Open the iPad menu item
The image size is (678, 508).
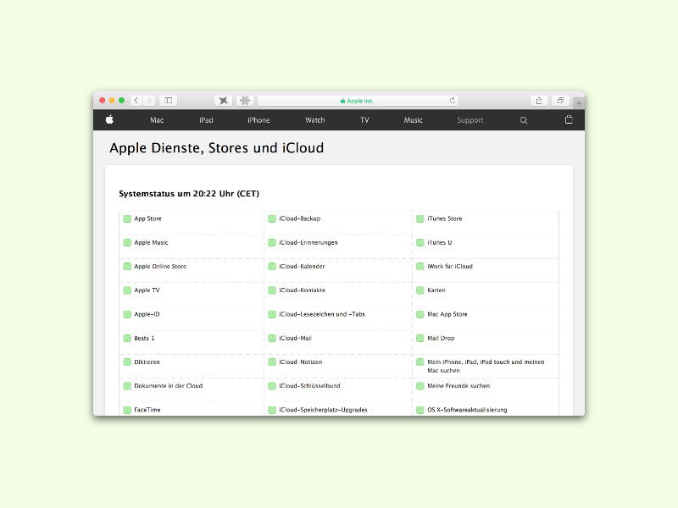point(206,120)
